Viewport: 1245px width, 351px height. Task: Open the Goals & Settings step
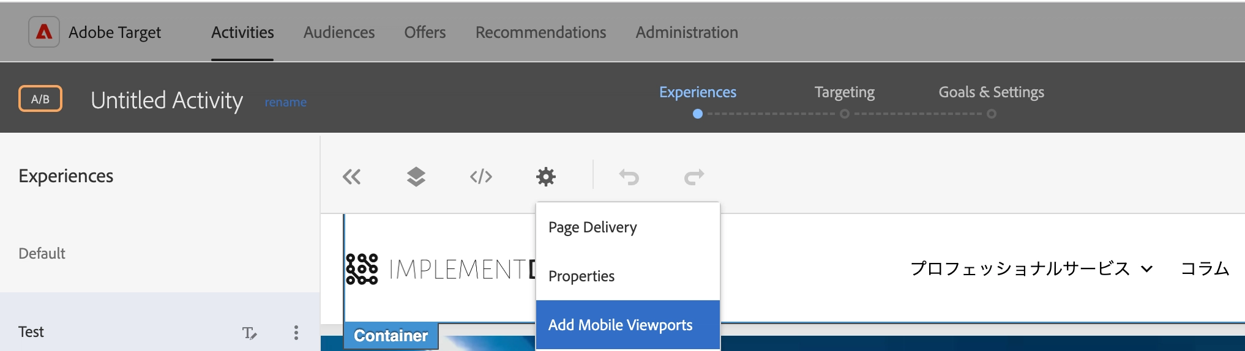[992, 92]
